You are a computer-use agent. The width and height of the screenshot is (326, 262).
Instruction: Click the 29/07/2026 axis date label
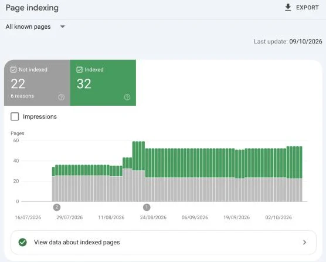click(x=69, y=217)
